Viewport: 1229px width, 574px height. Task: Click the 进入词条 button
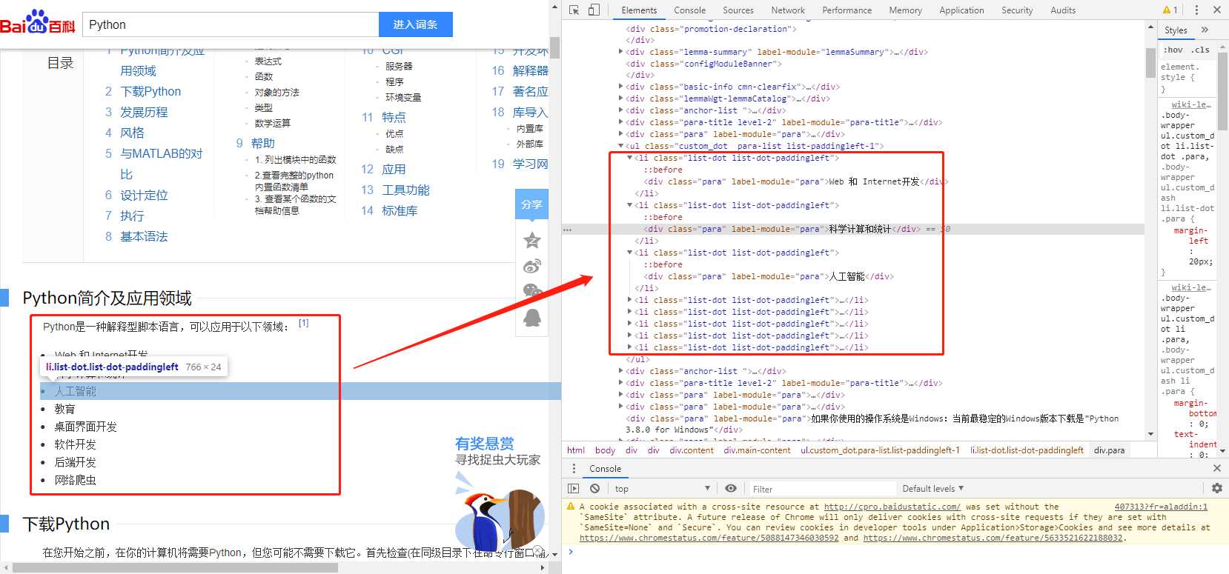tap(415, 24)
